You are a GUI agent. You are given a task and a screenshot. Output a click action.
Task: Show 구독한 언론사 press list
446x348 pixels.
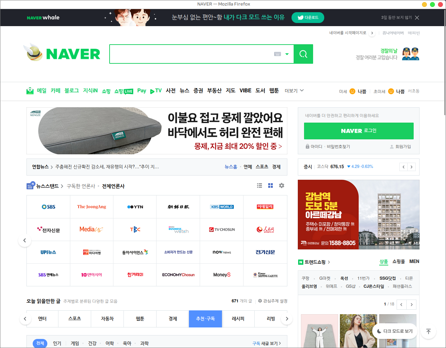[81, 186]
